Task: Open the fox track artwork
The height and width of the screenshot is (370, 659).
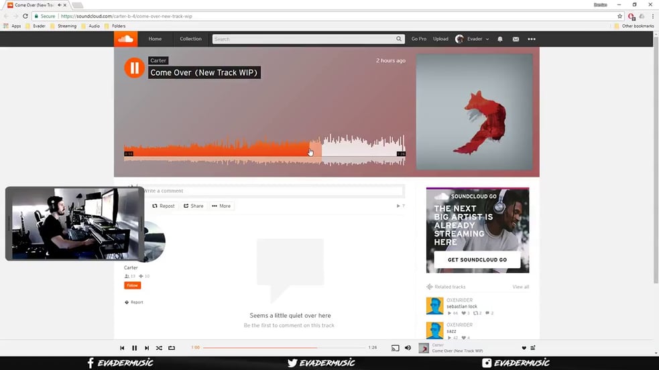Action: pos(474,112)
